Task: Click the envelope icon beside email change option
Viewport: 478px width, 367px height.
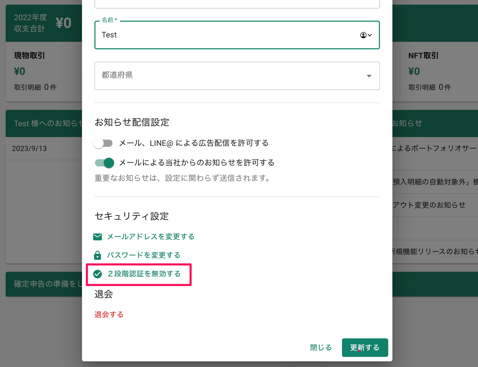Action: [98, 236]
